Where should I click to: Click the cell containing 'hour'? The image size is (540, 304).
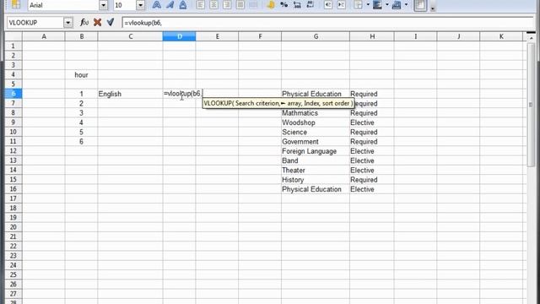(x=81, y=75)
